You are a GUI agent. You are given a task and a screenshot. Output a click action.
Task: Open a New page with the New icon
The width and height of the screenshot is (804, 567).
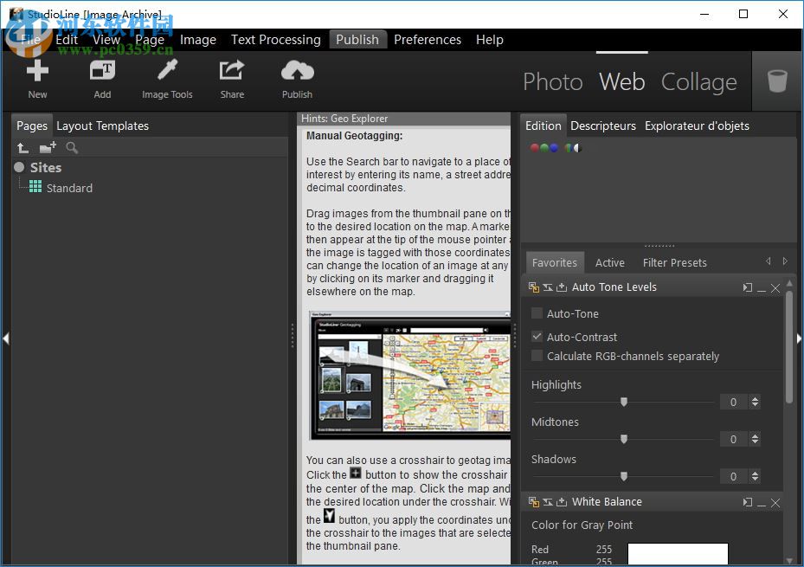pos(37,78)
